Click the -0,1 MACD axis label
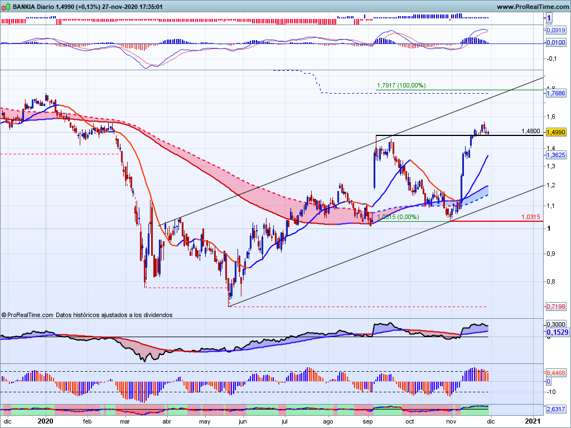The image size is (571, 428). [x=550, y=59]
